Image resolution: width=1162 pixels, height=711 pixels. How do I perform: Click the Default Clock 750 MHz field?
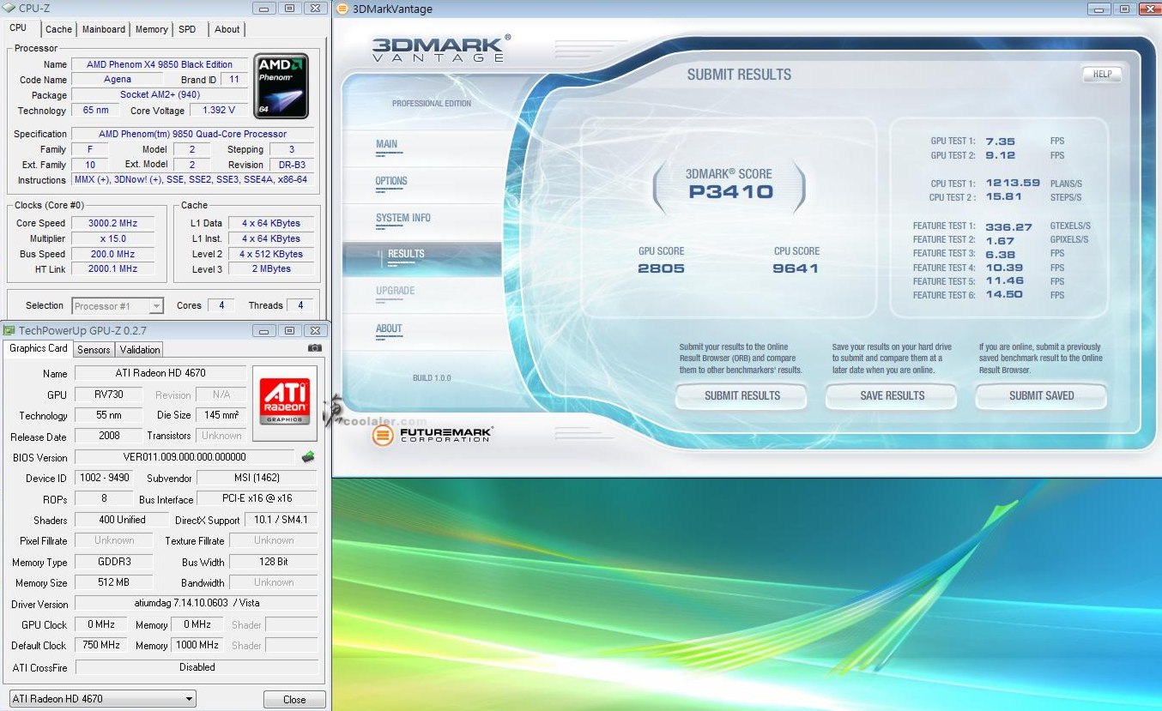[101, 645]
